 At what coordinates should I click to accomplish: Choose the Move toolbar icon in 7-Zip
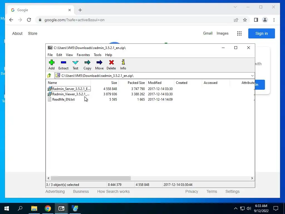click(99, 63)
